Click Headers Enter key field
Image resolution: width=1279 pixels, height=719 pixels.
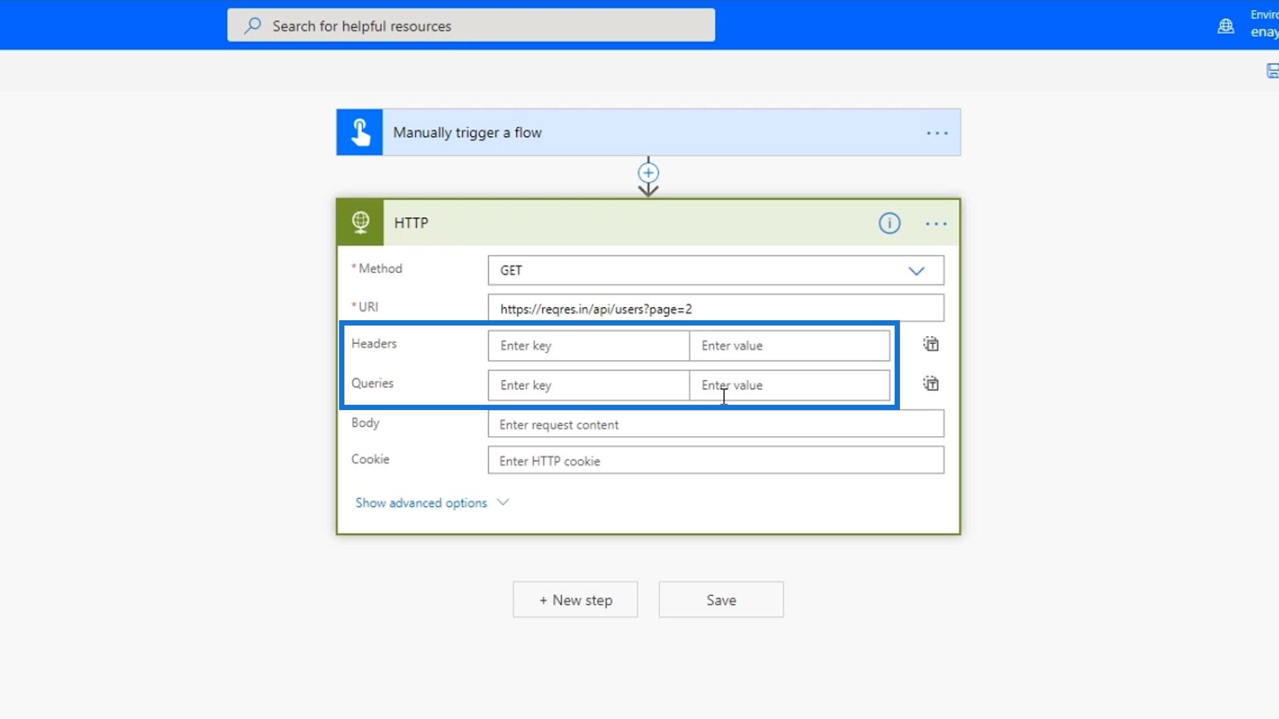point(588,346)
